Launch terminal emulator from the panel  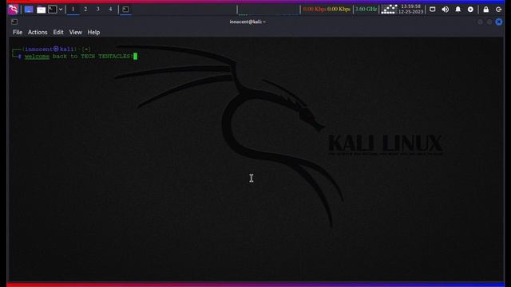[x=53, y=10]
